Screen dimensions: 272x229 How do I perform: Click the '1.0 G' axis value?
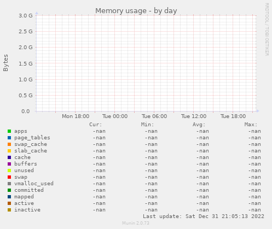(26, 80)
